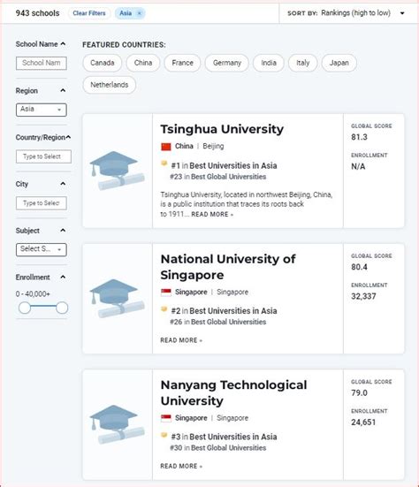Select India featured country

click(269, 63)
